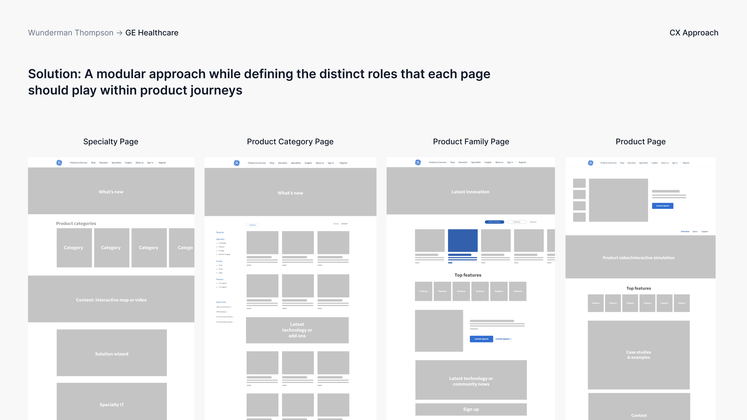Switch to Specs tab on Product Page

coord(695,232)
